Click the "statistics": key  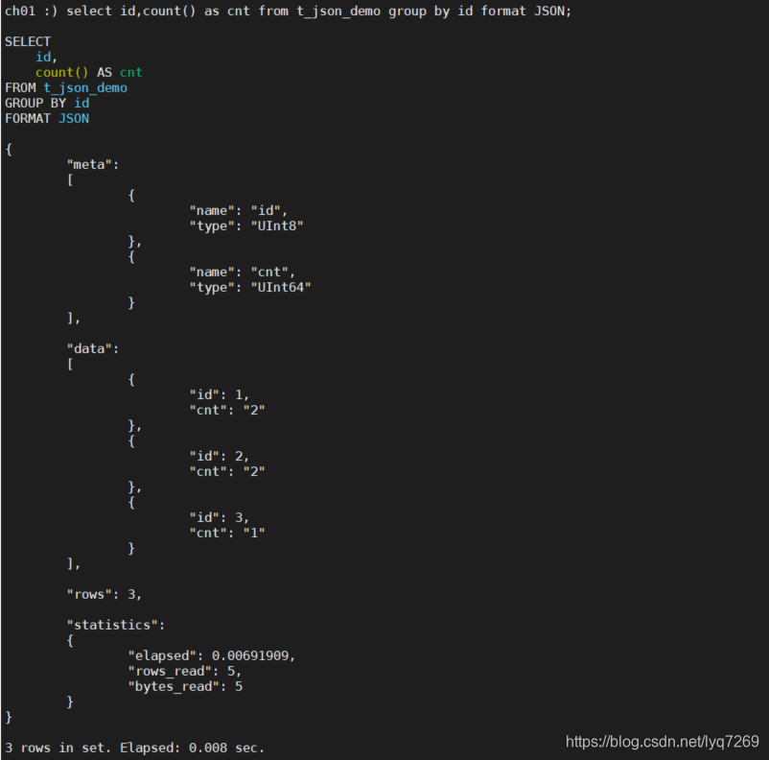point(116,625)
